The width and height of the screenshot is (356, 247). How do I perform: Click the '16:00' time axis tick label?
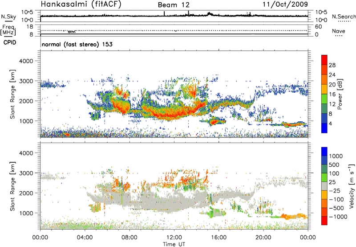[x=219, y=238]
